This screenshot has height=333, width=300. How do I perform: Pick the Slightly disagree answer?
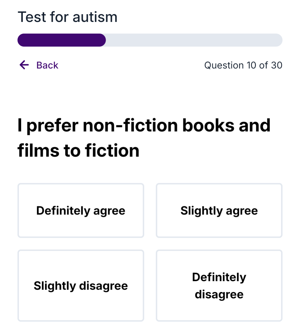(x=81, y=286)
